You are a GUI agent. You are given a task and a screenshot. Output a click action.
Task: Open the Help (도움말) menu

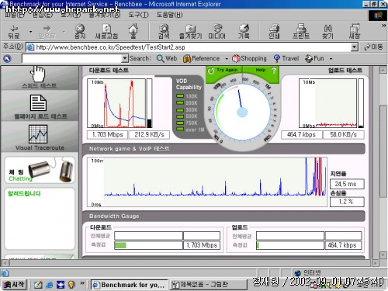[169, 15]
